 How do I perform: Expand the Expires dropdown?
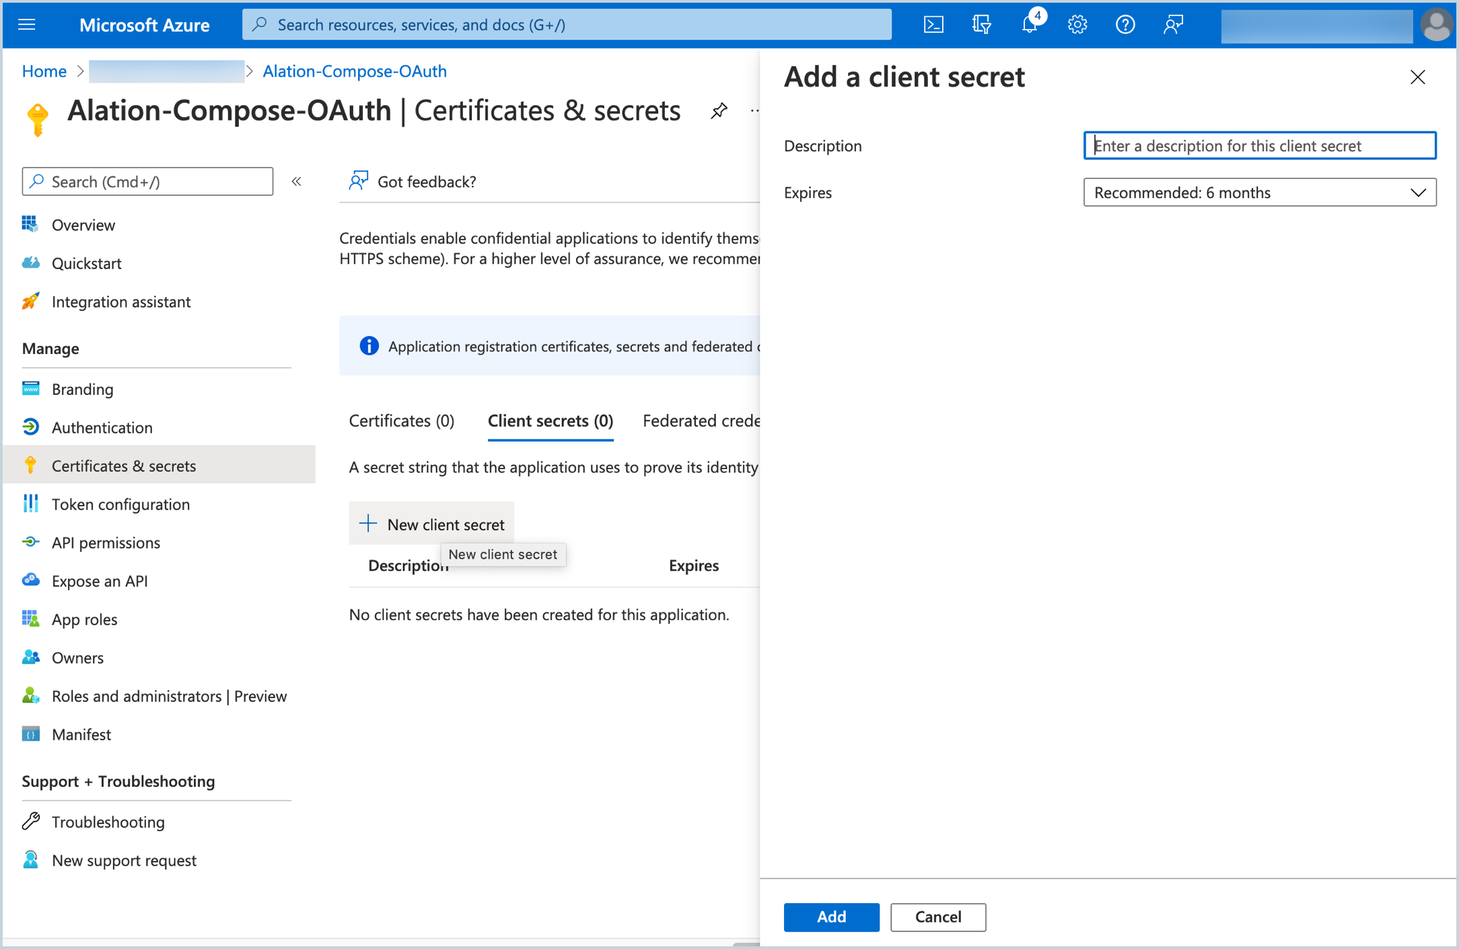1259,192
